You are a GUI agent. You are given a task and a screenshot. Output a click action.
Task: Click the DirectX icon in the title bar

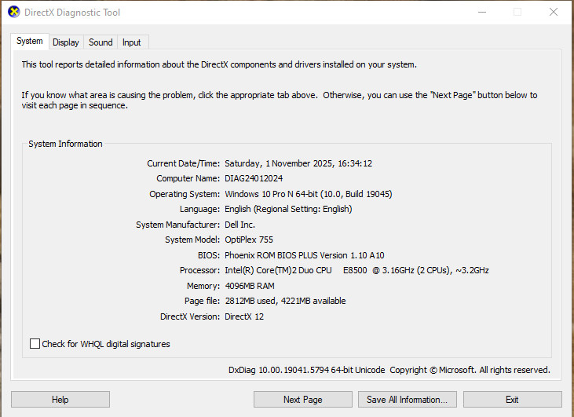(13, 13)
